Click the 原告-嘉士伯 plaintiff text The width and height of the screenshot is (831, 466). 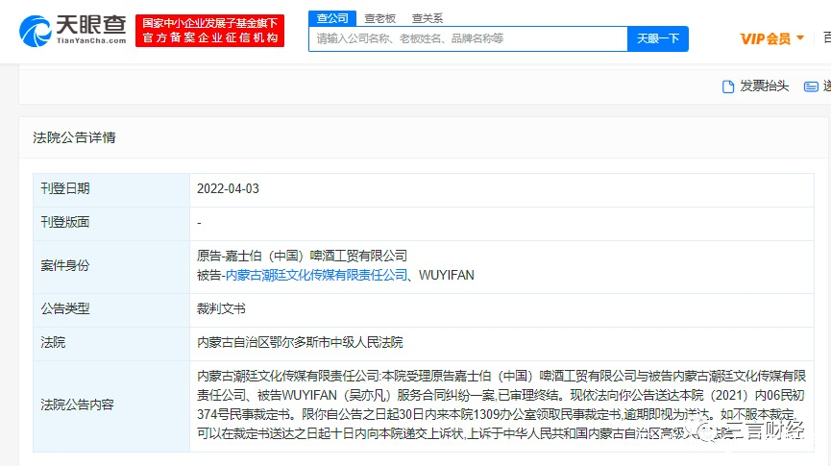302,257
